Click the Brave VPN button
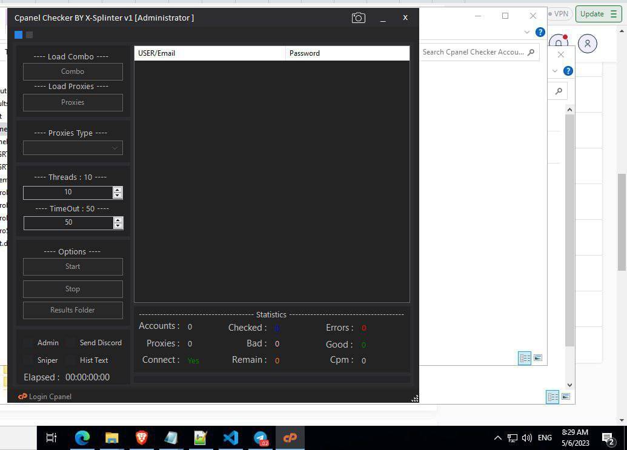Screen dimensions: 627x450 click(558, 14)
